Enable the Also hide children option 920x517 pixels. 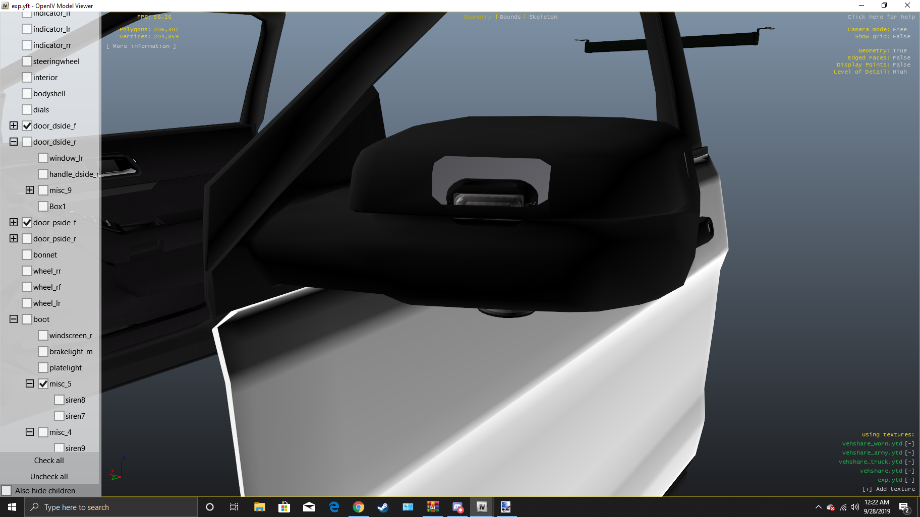tap(7, 491)
